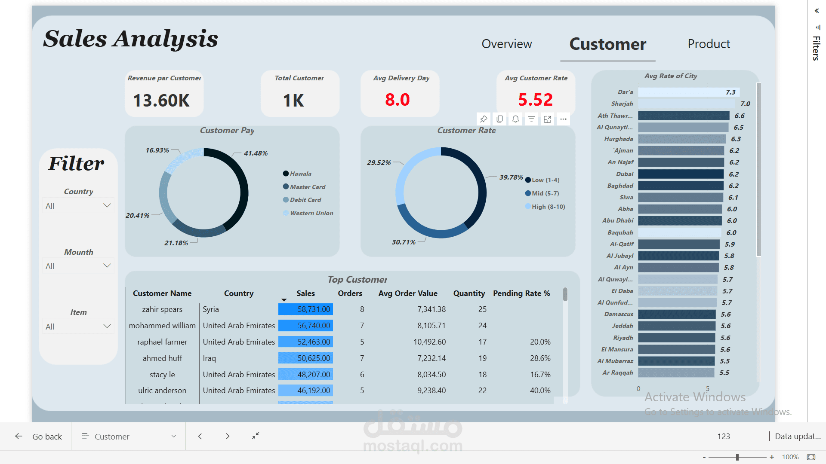The width and height of the screenshot is (826, 464).
Task: Expand the Filters pane chevron
Action: 817,11
